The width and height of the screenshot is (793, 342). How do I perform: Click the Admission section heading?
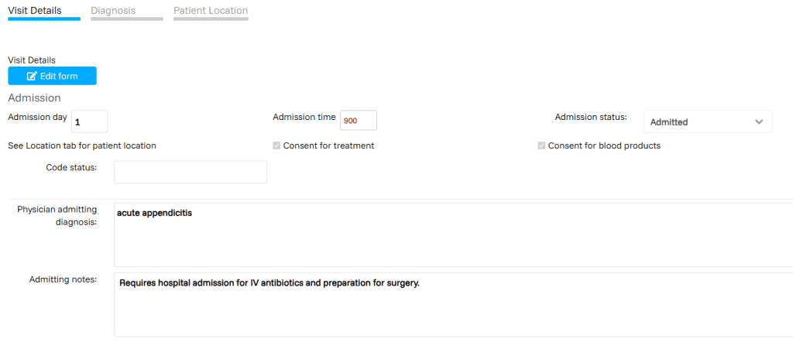click(34, 98)
